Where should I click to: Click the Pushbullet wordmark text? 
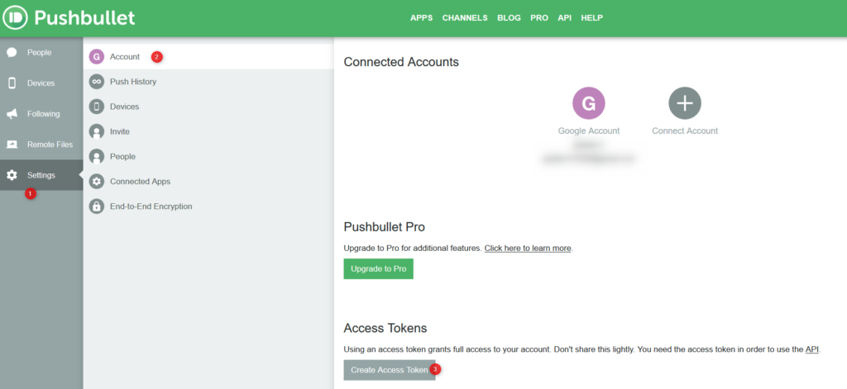(x=85, y=18)
